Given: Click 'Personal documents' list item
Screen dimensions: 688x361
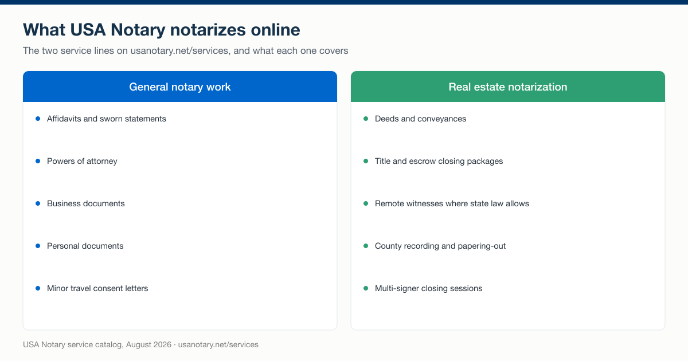Looking at the screenshot, I should tap(85, 246).
